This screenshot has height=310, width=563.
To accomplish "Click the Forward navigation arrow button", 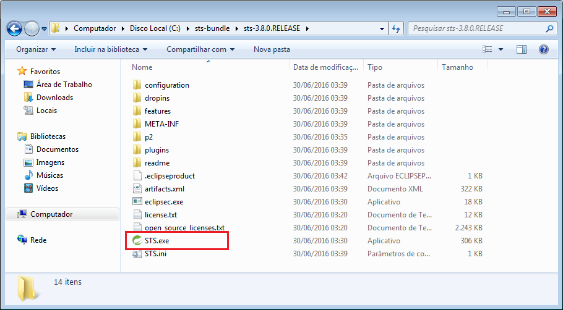I will (x=31, y=28).
